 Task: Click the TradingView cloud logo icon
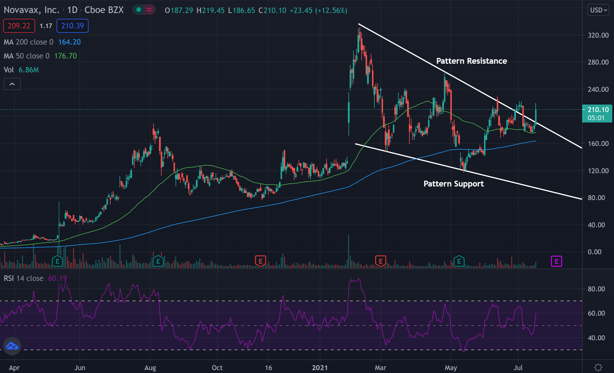point(12,346)
